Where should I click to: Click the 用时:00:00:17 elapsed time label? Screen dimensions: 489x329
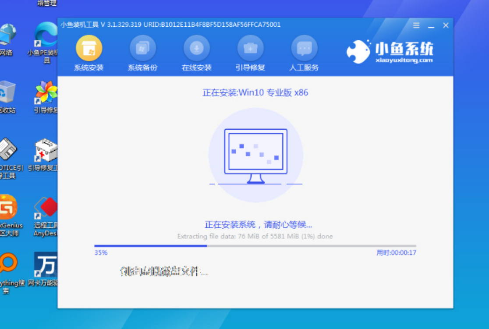(396, 253)
